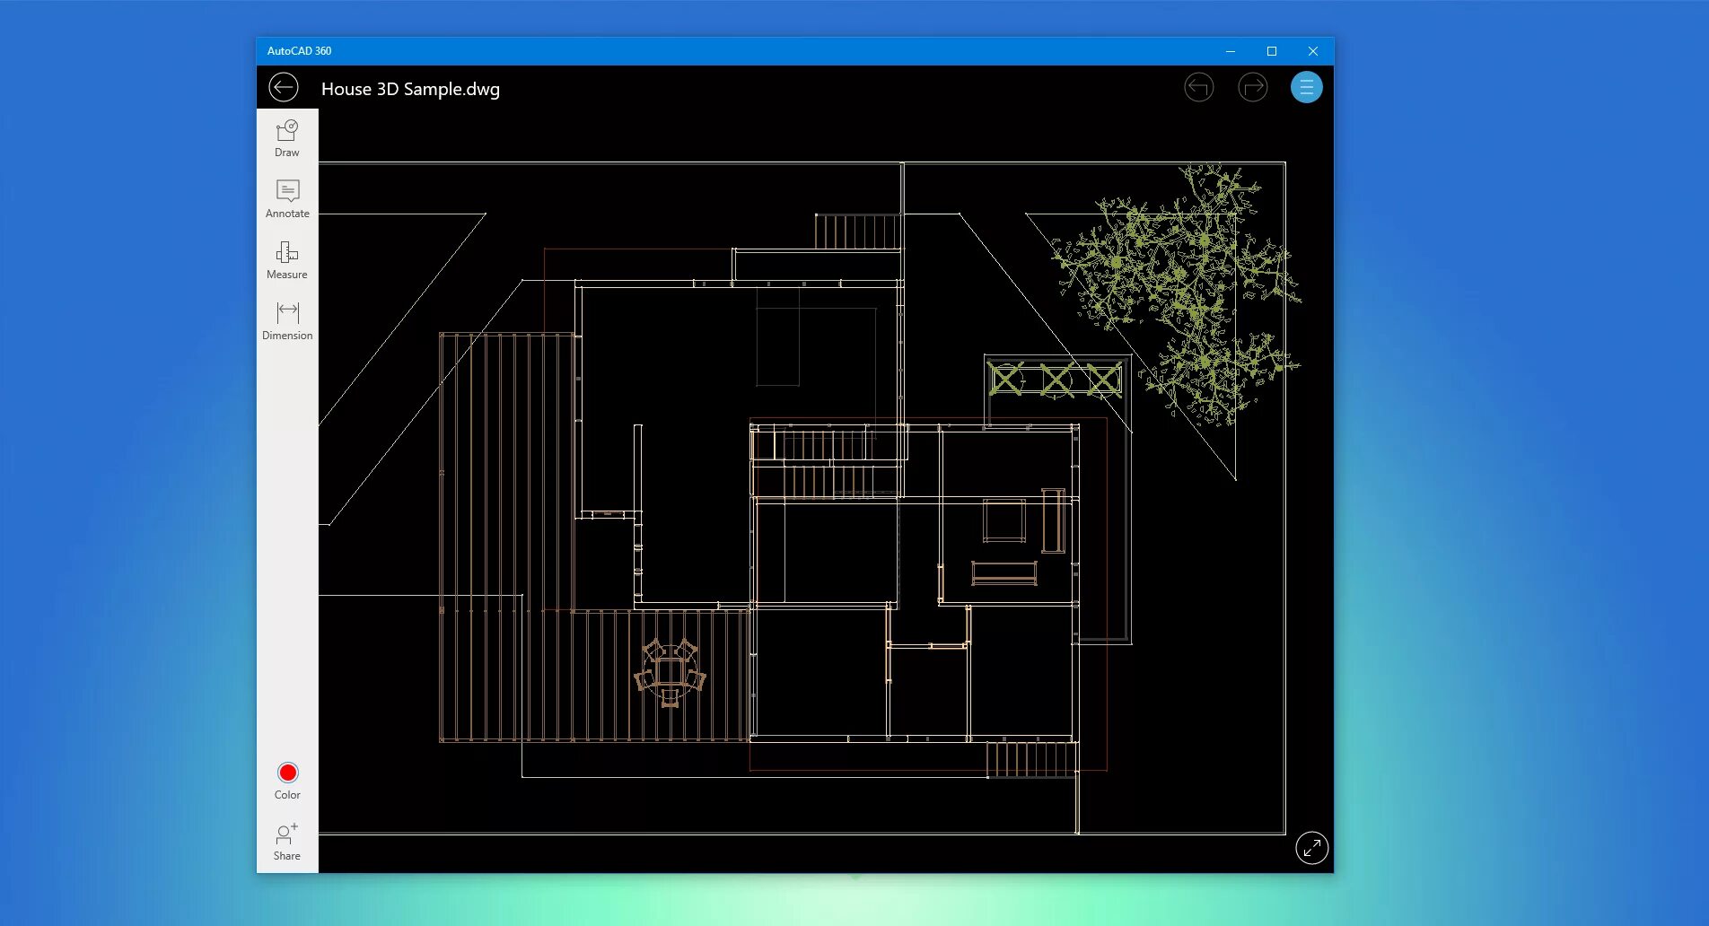Redo the last action
The width and height of the screenshot is (1709, 926).
(x=1253, y=88)
